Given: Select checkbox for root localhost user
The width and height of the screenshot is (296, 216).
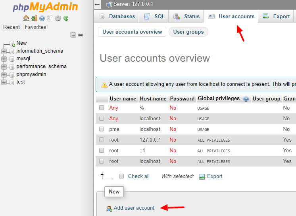Looking at the screenshot, I should pyautogui.click(x=102, y=161).
